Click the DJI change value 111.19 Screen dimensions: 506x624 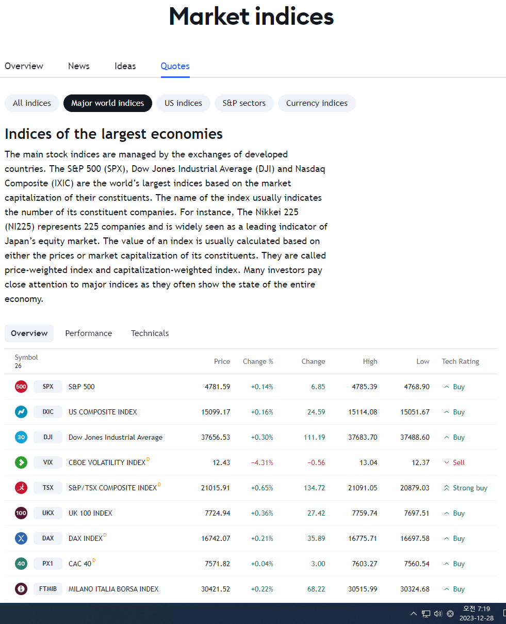tap(315, 437)
